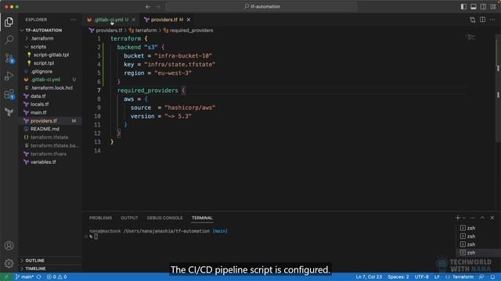Expand the OUTLINE section
The image size is (501, 281).
point(34,261)
